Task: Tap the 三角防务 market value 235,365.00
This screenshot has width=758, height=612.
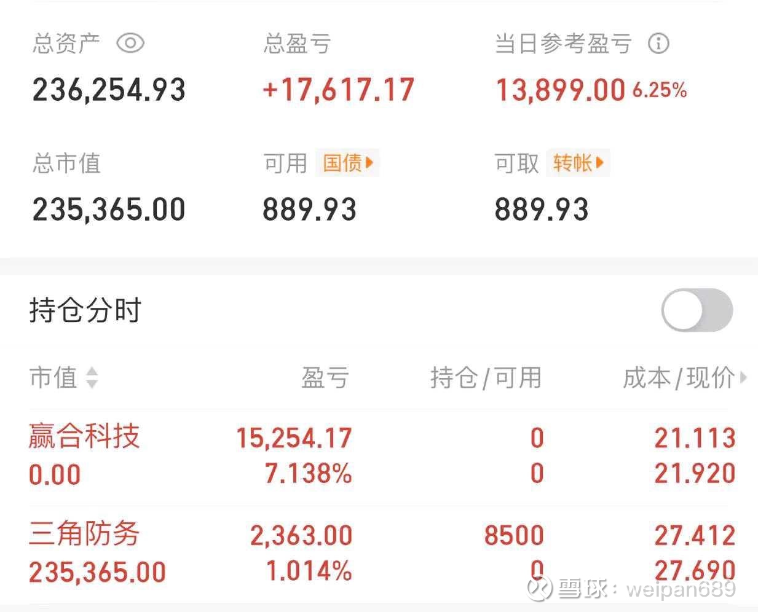Action: tap(98, 573)
